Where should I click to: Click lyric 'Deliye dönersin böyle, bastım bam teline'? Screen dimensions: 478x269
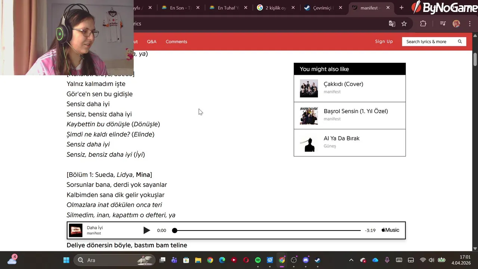(x=127, y=245)
